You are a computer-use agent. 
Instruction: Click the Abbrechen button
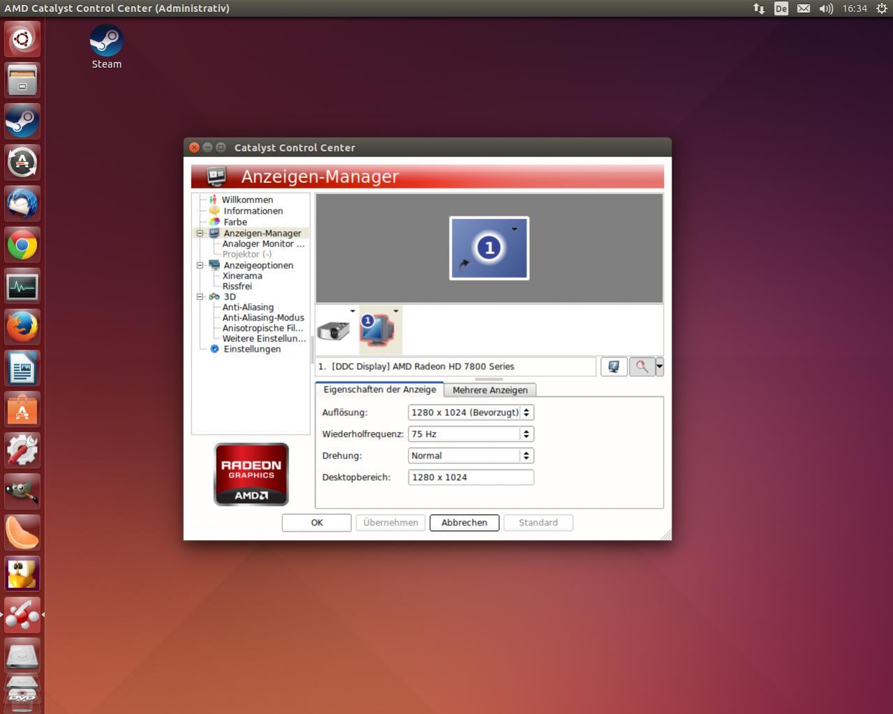pyautogui.click(x=464, y=523)
